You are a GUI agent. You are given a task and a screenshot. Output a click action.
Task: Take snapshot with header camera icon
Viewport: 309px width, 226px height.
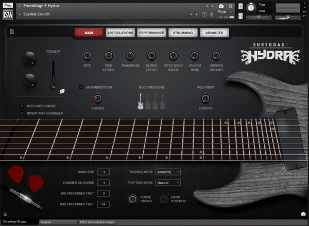click(x=221, y=6)
